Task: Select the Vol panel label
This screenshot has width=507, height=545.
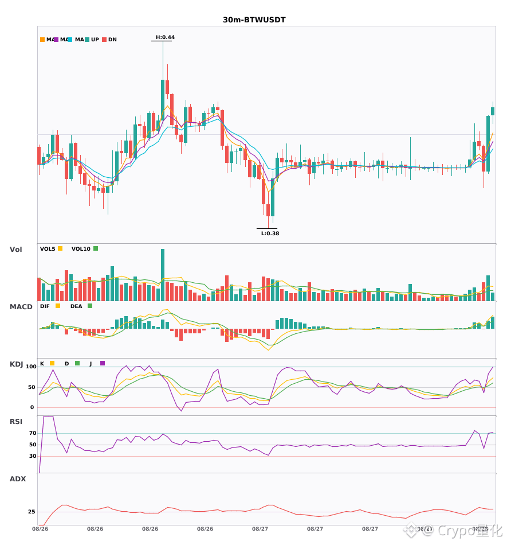Action: (x=15, y=249)
